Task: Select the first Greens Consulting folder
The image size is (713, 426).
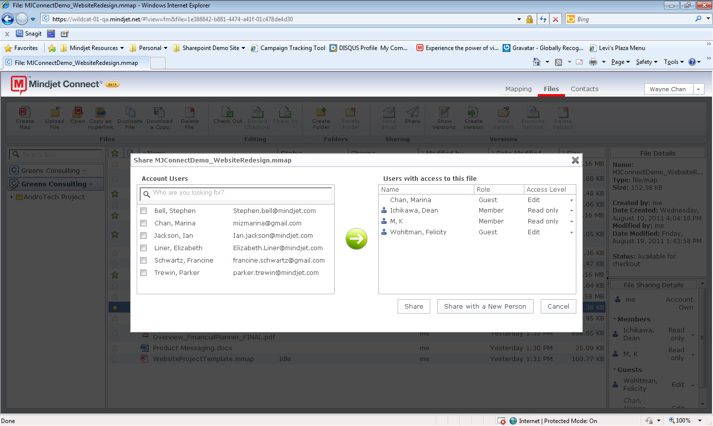Action: (56, 170)
